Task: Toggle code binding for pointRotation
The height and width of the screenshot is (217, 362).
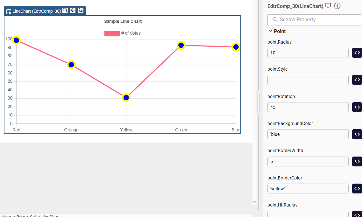Action: click(357, 107)
